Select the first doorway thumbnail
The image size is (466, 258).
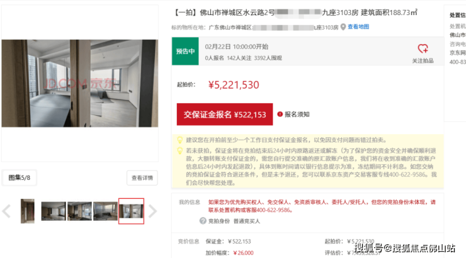(28, 211)
